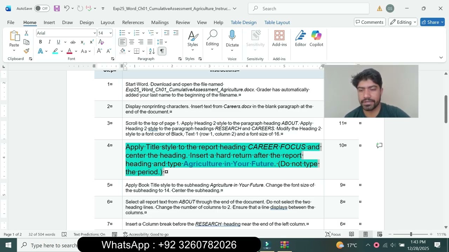Click the Copy icon in Clipboard group
This screenshot has width=449, height=252.
tap(26, 42)
